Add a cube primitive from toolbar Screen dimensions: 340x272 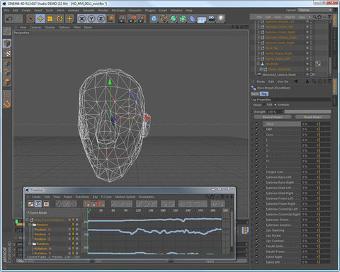pos(154,18)
